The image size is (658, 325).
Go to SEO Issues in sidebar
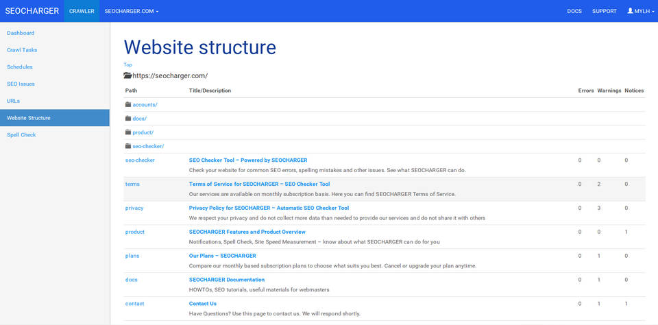(x=21, y=84)
